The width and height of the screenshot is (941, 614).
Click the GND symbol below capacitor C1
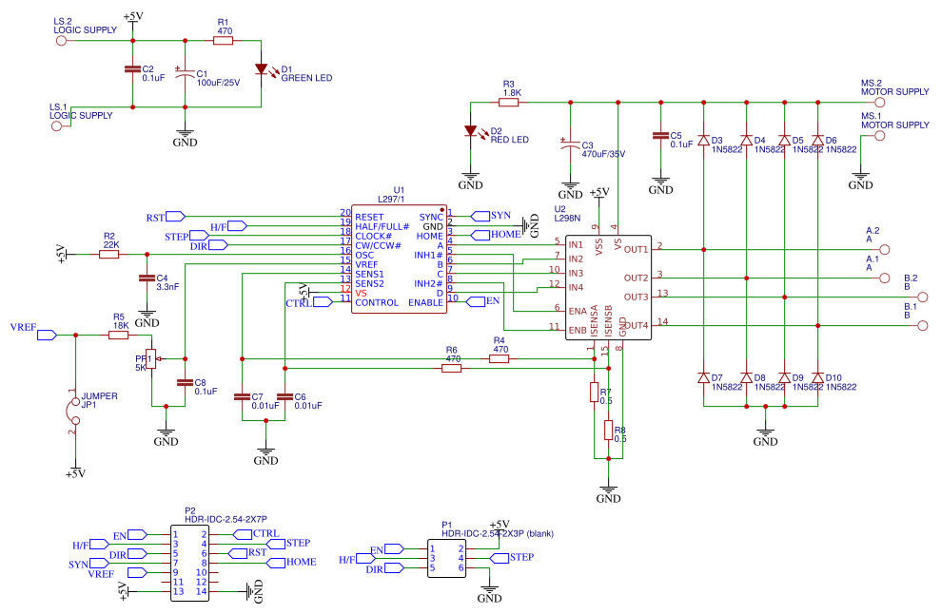185,133
